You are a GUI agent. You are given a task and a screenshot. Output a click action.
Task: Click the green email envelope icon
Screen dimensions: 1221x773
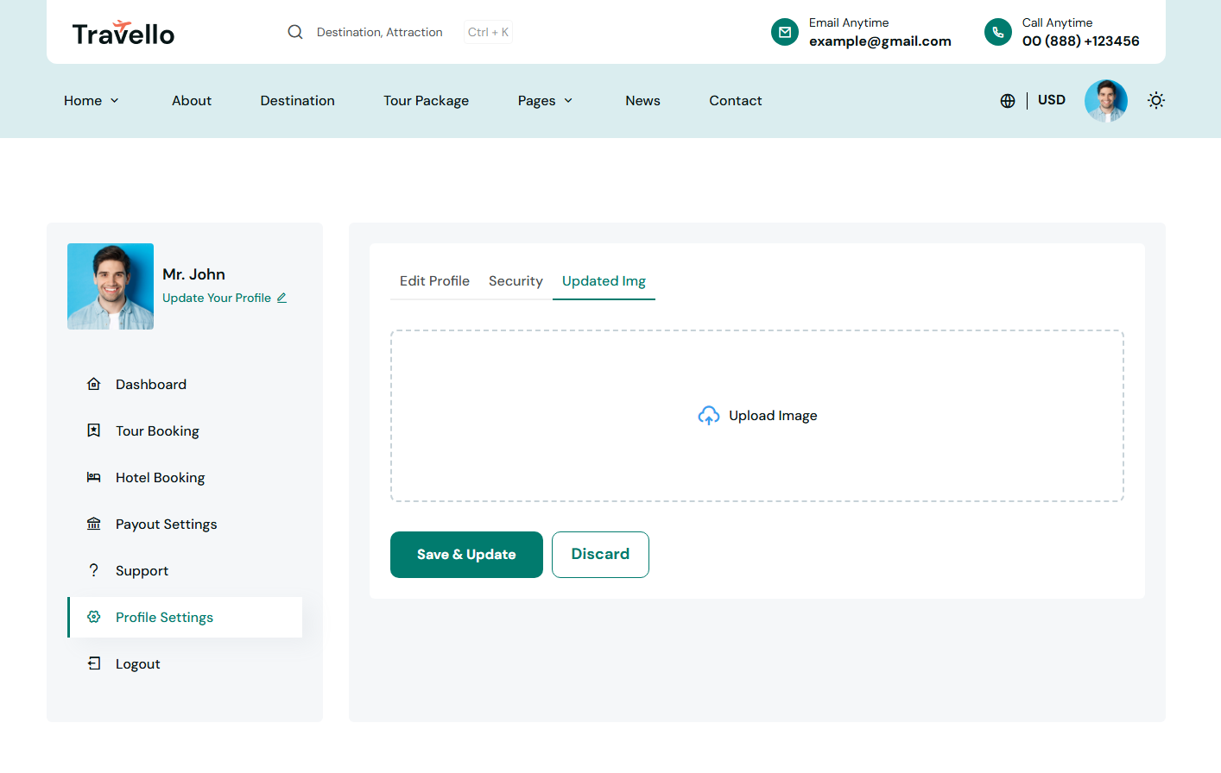click(x=784, y=32)
